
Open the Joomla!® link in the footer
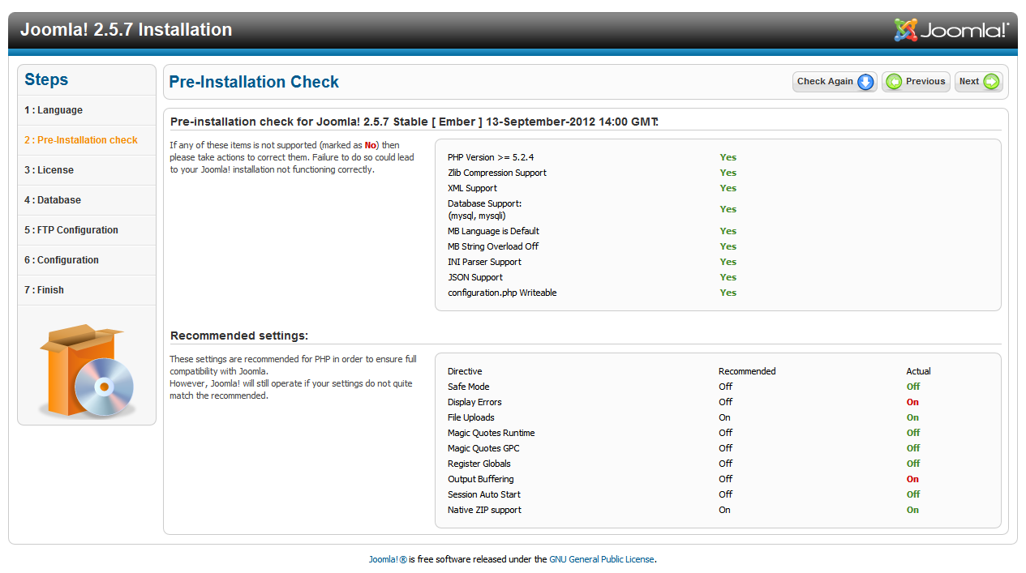[x=388, y=559]
